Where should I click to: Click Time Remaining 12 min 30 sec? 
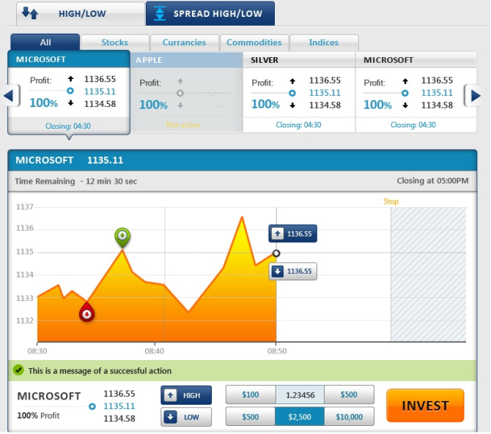tap(76, 182)
